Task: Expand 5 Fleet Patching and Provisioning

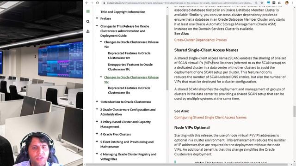Action: point(97,142)
